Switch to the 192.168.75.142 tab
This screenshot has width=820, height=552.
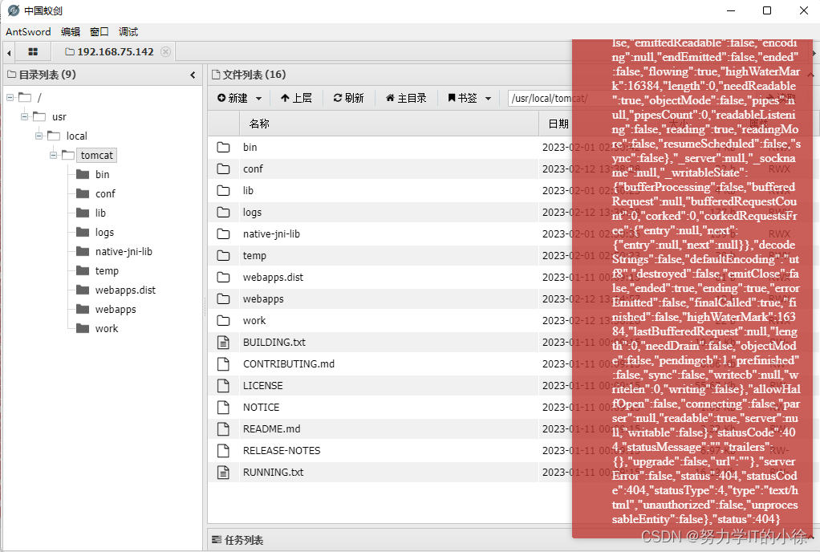point(116,51)
